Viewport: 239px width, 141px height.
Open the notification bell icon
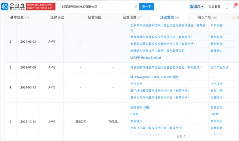point(234,7)
